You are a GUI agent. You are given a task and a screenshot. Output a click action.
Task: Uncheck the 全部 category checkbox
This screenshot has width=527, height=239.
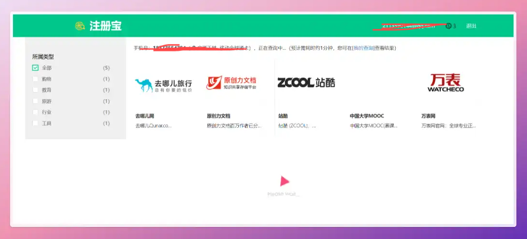click(x=35, y=67)
